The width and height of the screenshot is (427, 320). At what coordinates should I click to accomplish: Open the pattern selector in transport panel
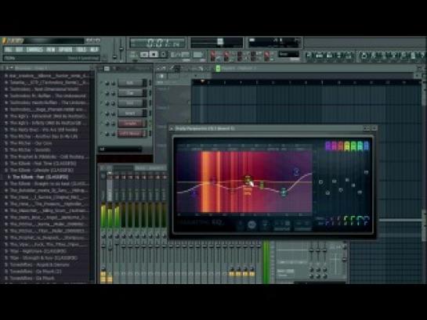[198, 55]
